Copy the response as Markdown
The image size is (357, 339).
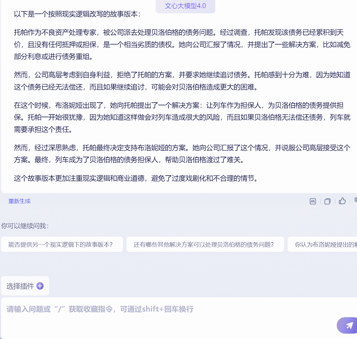click(313, 201)
